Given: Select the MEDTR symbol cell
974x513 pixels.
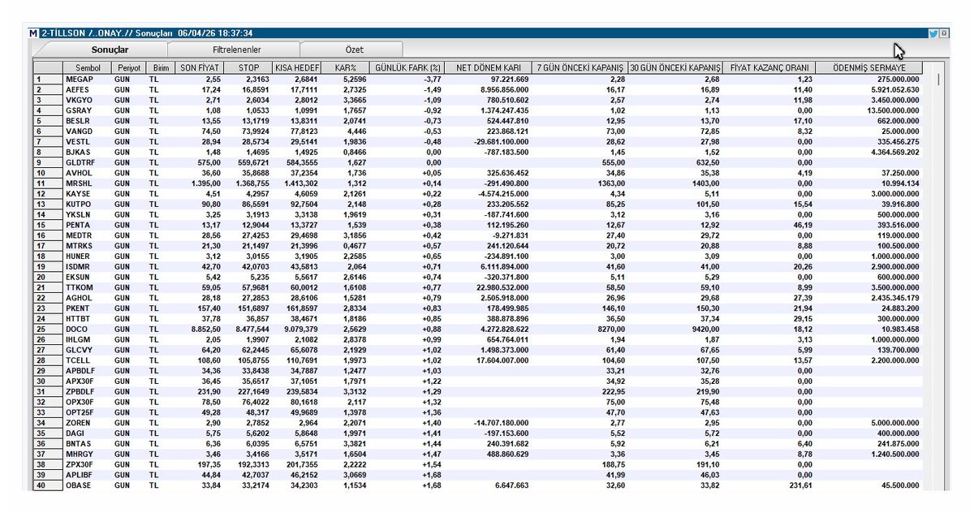Looking at the screenshot, I should pos(88,235).
